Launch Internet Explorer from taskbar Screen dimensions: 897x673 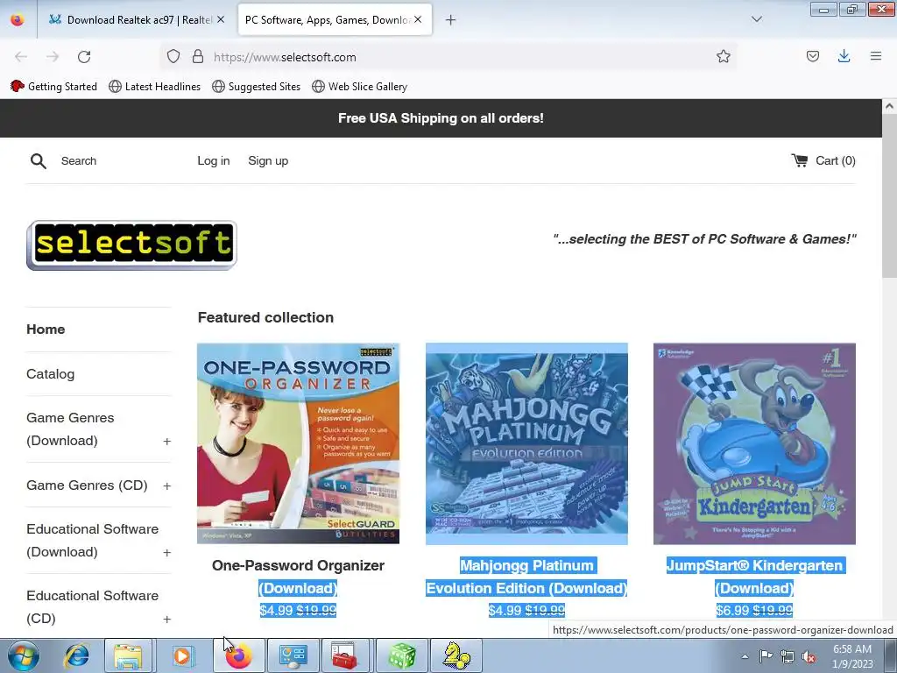76,655
